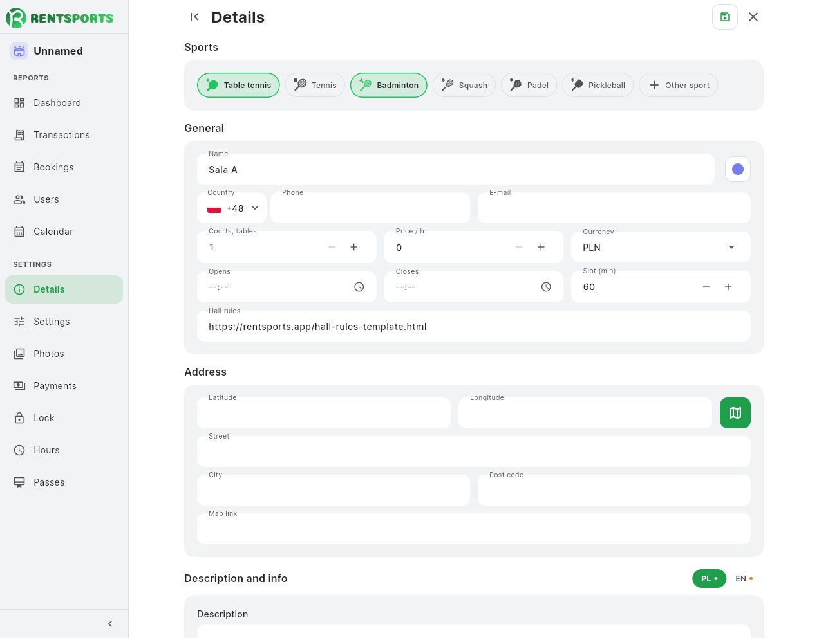
Task: Click the Name input field
Action: pyautogui.click(x=456, y=169)
